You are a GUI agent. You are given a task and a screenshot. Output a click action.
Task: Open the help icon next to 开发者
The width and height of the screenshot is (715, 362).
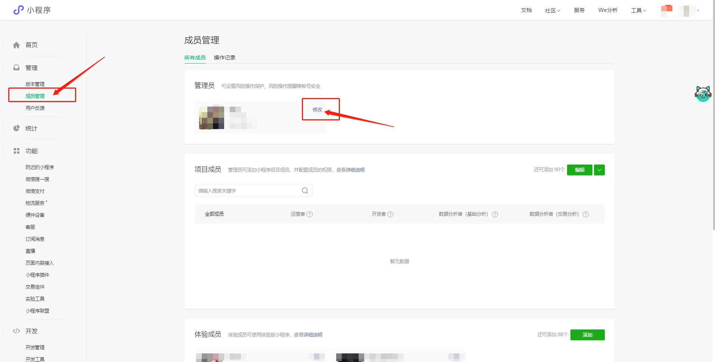tap(391, 214)
